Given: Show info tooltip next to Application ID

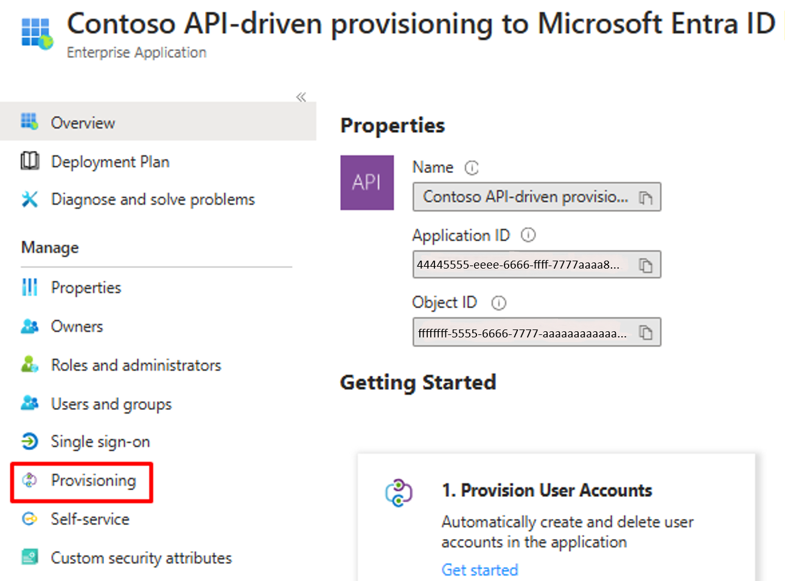Looking at the screenshot, I should click(x=528, y=235).
